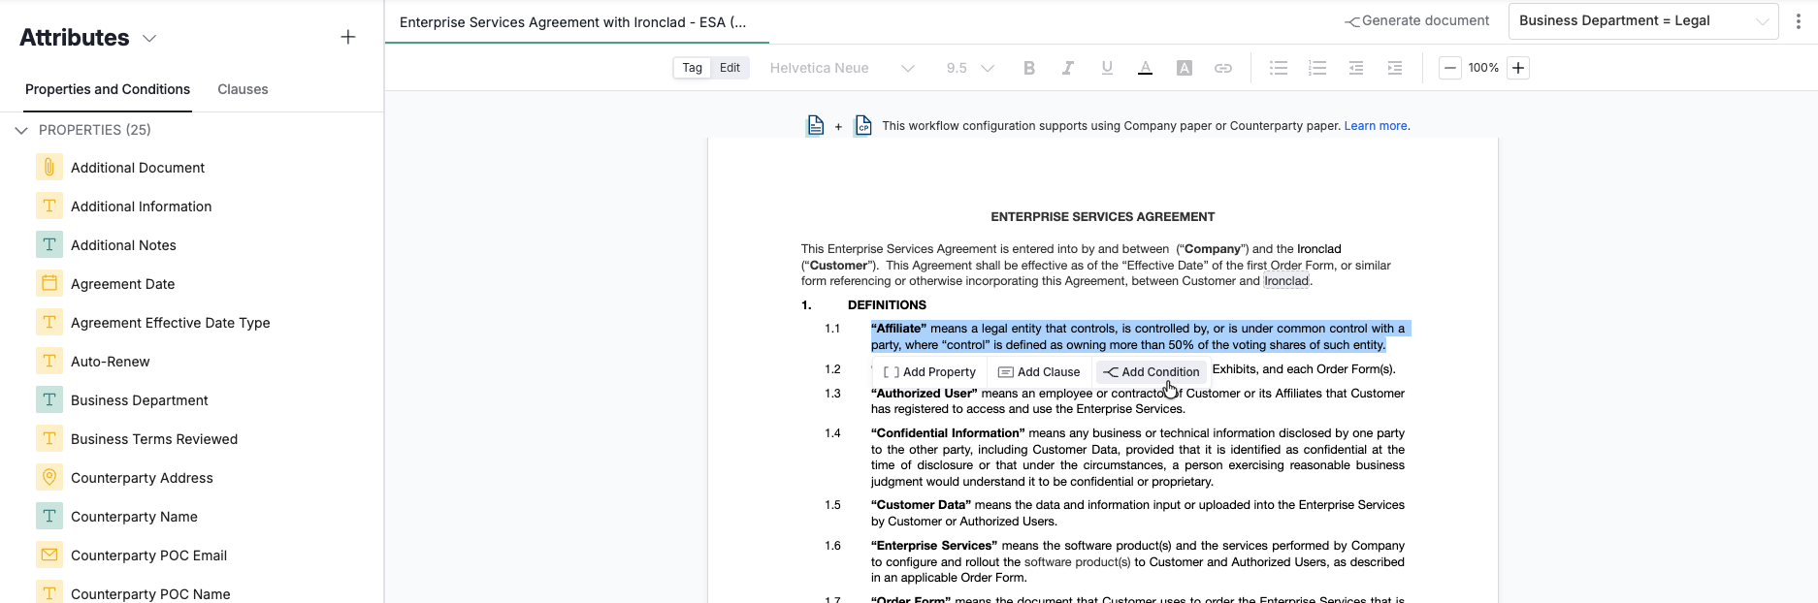
Task: Click the DEFINITIONS section heading
Action: pos(887,304)
